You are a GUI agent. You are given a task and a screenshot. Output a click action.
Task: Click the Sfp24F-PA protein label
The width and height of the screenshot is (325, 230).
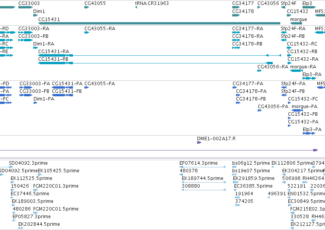click(x=293, y=83)
